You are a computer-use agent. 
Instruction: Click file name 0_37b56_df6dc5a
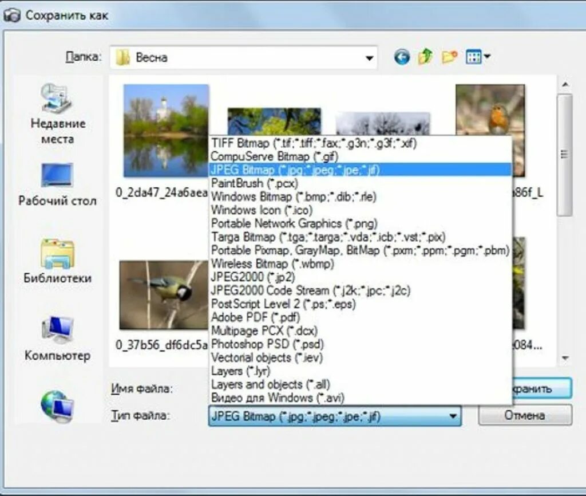tap(161, 344)
